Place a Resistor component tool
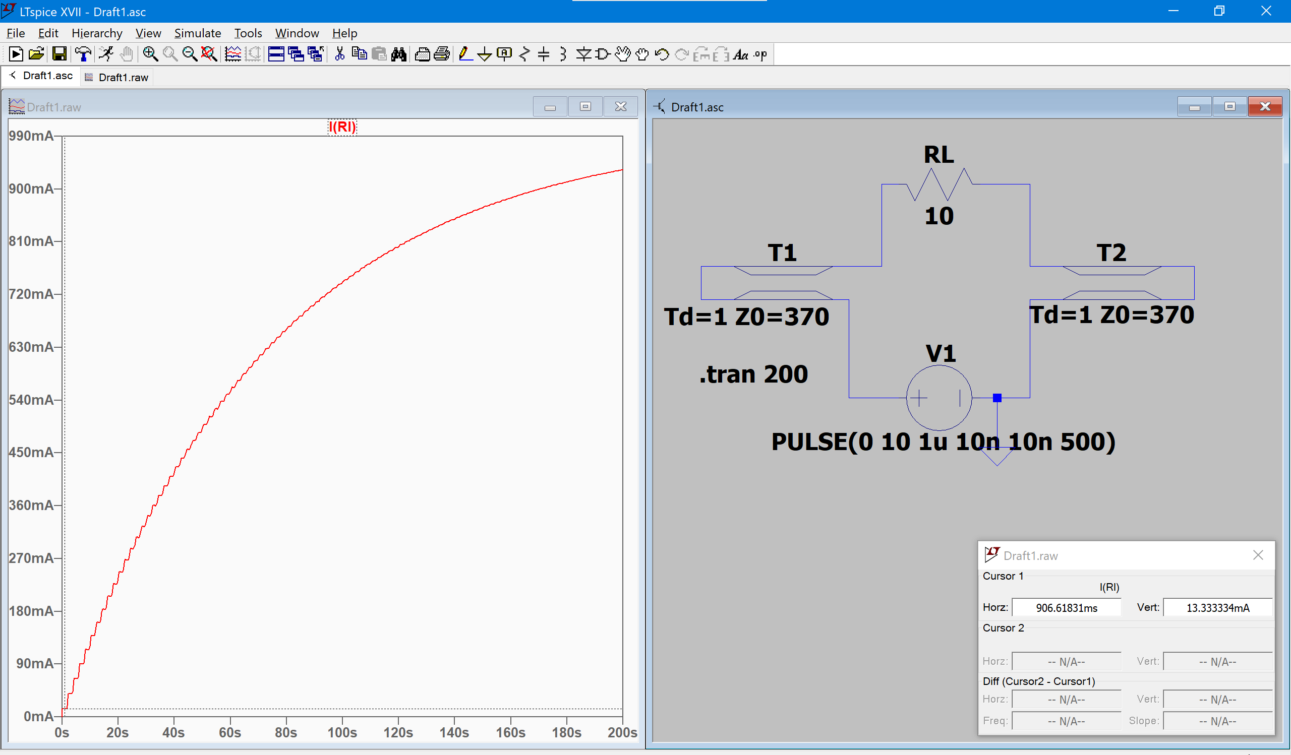Viewport: 1291px width, 755px height. [524, 54]
